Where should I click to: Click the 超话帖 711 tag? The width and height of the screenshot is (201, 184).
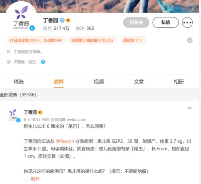point(133,40)
